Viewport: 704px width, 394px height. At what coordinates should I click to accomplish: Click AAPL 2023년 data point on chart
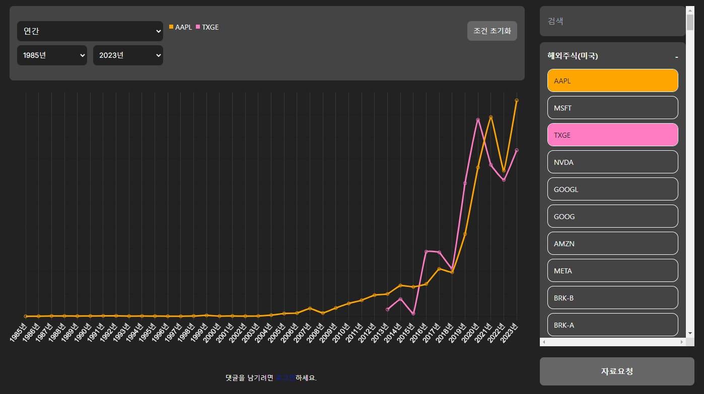[517, 101]
